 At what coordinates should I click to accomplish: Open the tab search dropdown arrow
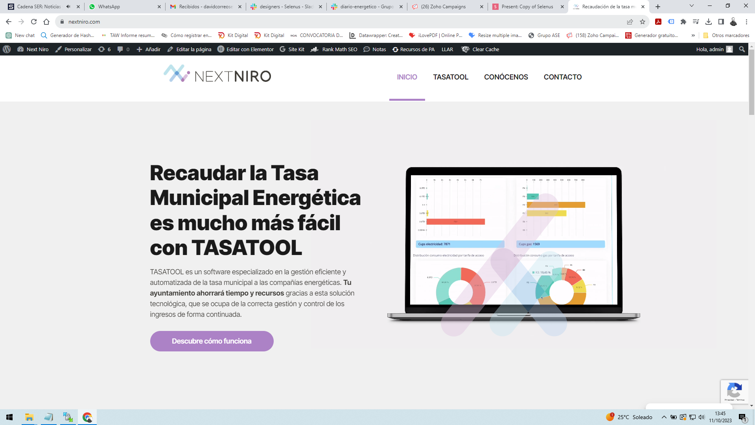click(691, 6)
